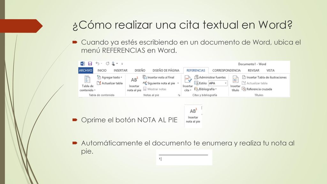
Task: Open the Notas al pie dialog launcher
Action: [179, 95]
